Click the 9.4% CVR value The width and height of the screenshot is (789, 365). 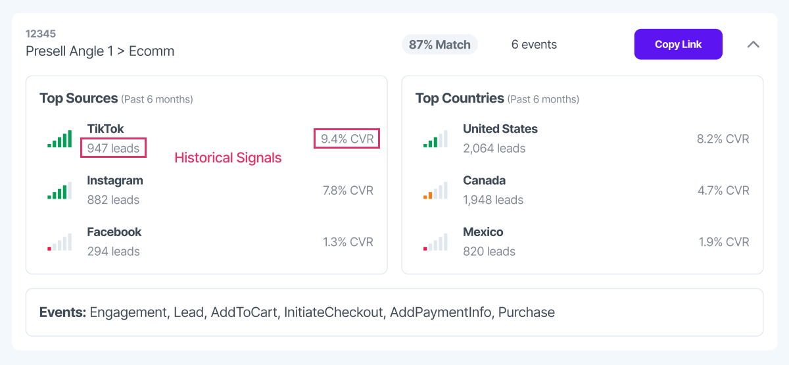(347, 139)
